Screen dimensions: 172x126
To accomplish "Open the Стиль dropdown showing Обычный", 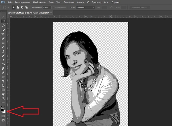I will click(x=85, y=7).
